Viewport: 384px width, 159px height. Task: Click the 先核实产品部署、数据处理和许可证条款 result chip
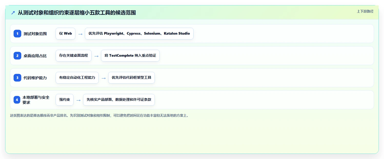[119, 100]
